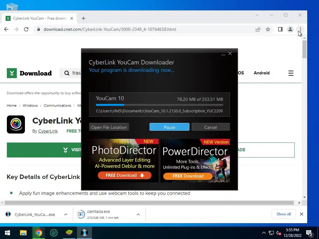This screenshot has width=319, height=239.
Task: Click the CyberLink YouCam app icon
Action: coord(16,124)
